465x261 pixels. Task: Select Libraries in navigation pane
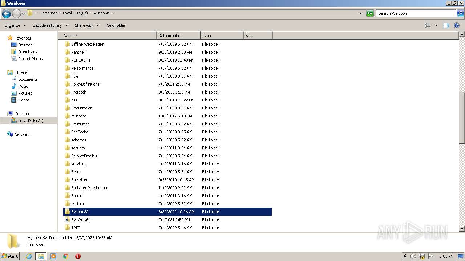(x=21, y=72)
